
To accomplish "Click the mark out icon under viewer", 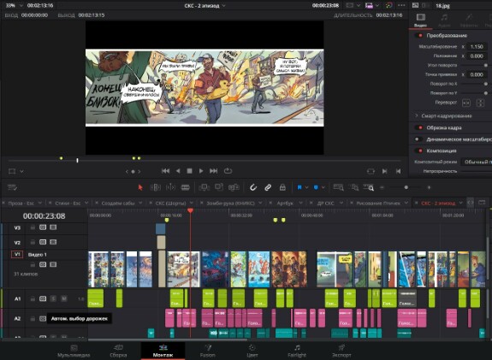I will click(x=398, y=171).
